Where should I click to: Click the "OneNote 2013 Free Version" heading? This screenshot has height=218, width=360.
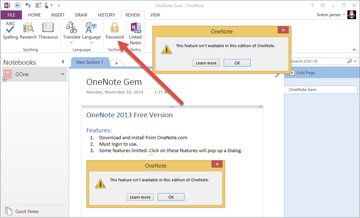(x=129, y=115)
